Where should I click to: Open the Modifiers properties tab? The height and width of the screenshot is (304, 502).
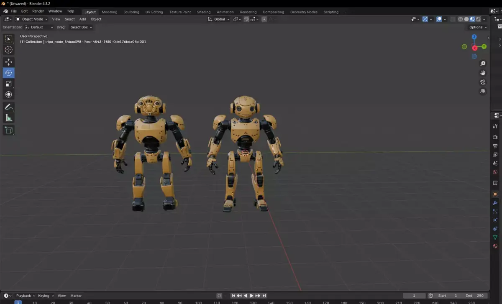point(495,203)
